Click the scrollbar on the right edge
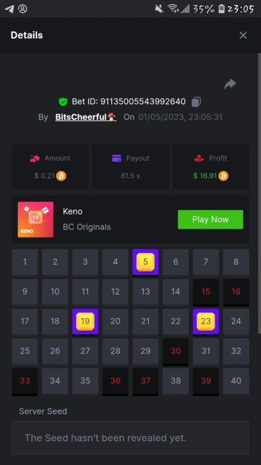This screenshot has width=261, height=465. point(260,193)
